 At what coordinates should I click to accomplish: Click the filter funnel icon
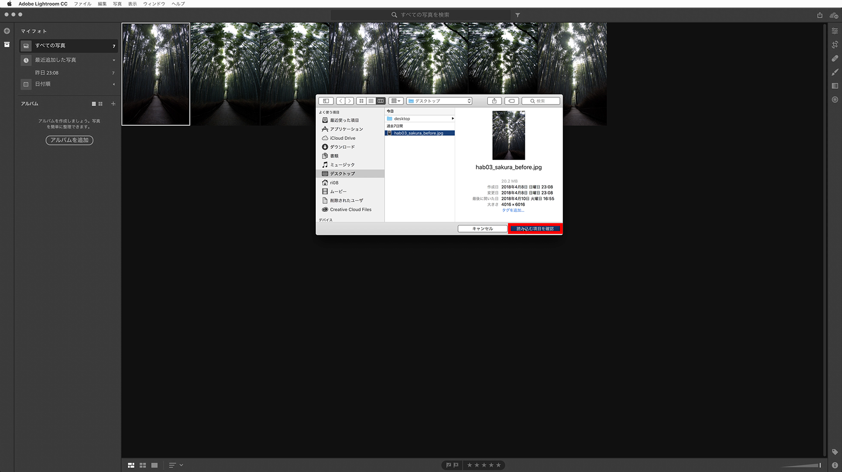518,15
